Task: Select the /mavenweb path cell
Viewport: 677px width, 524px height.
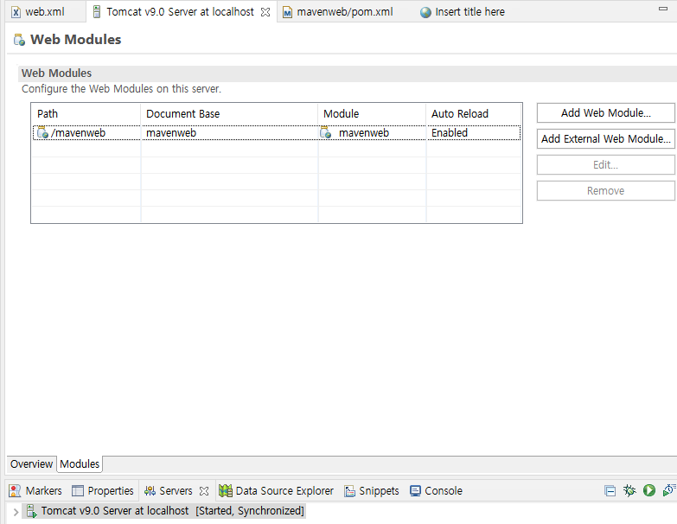Action: [86, 133]
